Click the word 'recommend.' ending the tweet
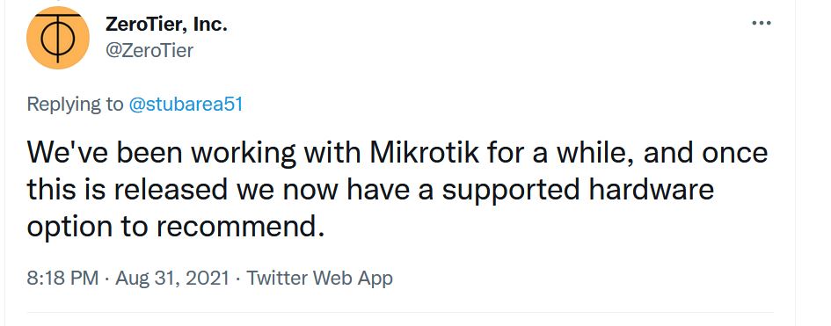The image size is (831, 326). point(239,227)
